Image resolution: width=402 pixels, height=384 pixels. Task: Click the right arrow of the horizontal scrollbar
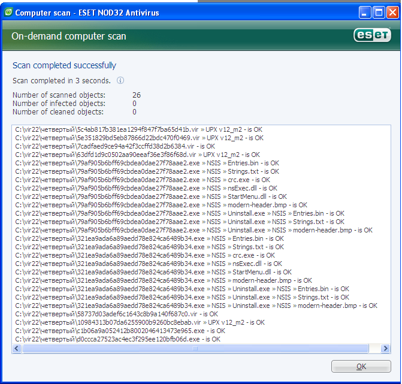(x=385, y=349)
